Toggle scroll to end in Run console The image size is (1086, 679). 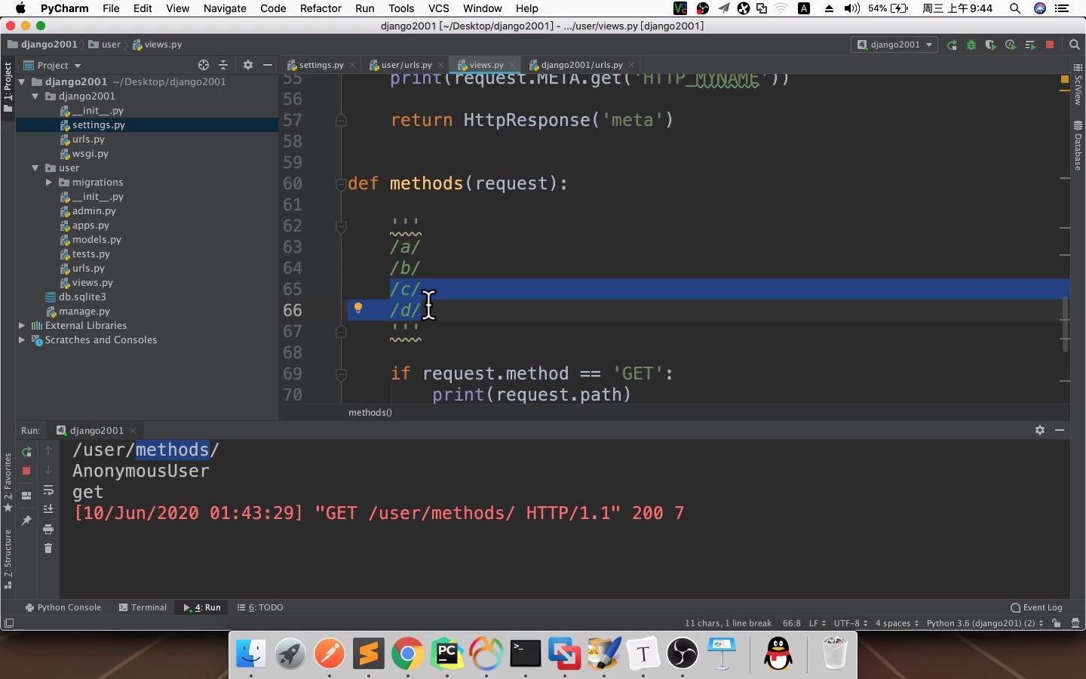[48, 509]
